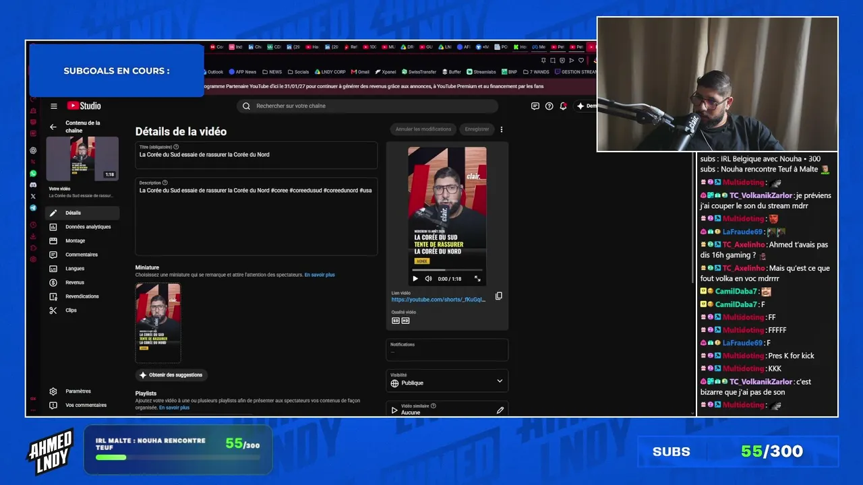
Task: Click the video preview progress bar
Action: [x=447, y=271]
